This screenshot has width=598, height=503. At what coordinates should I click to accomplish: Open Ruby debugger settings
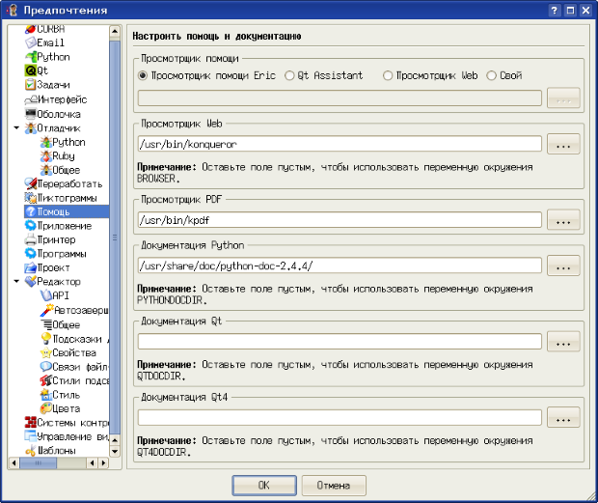pyautogui.click(x=64, y=155)
